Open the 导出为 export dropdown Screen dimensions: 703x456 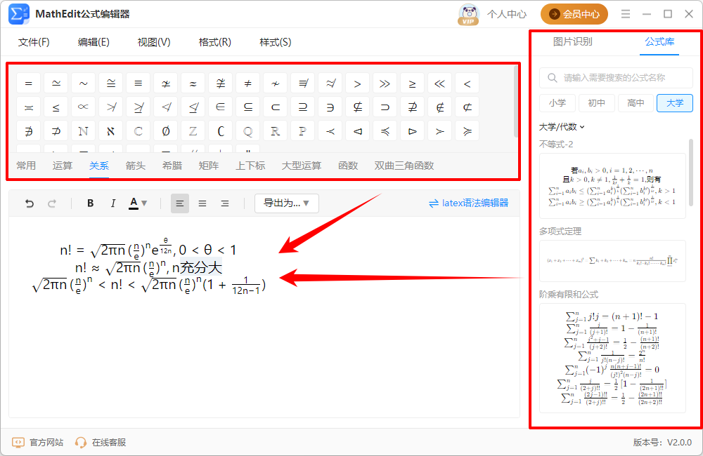tap(287, 203)
